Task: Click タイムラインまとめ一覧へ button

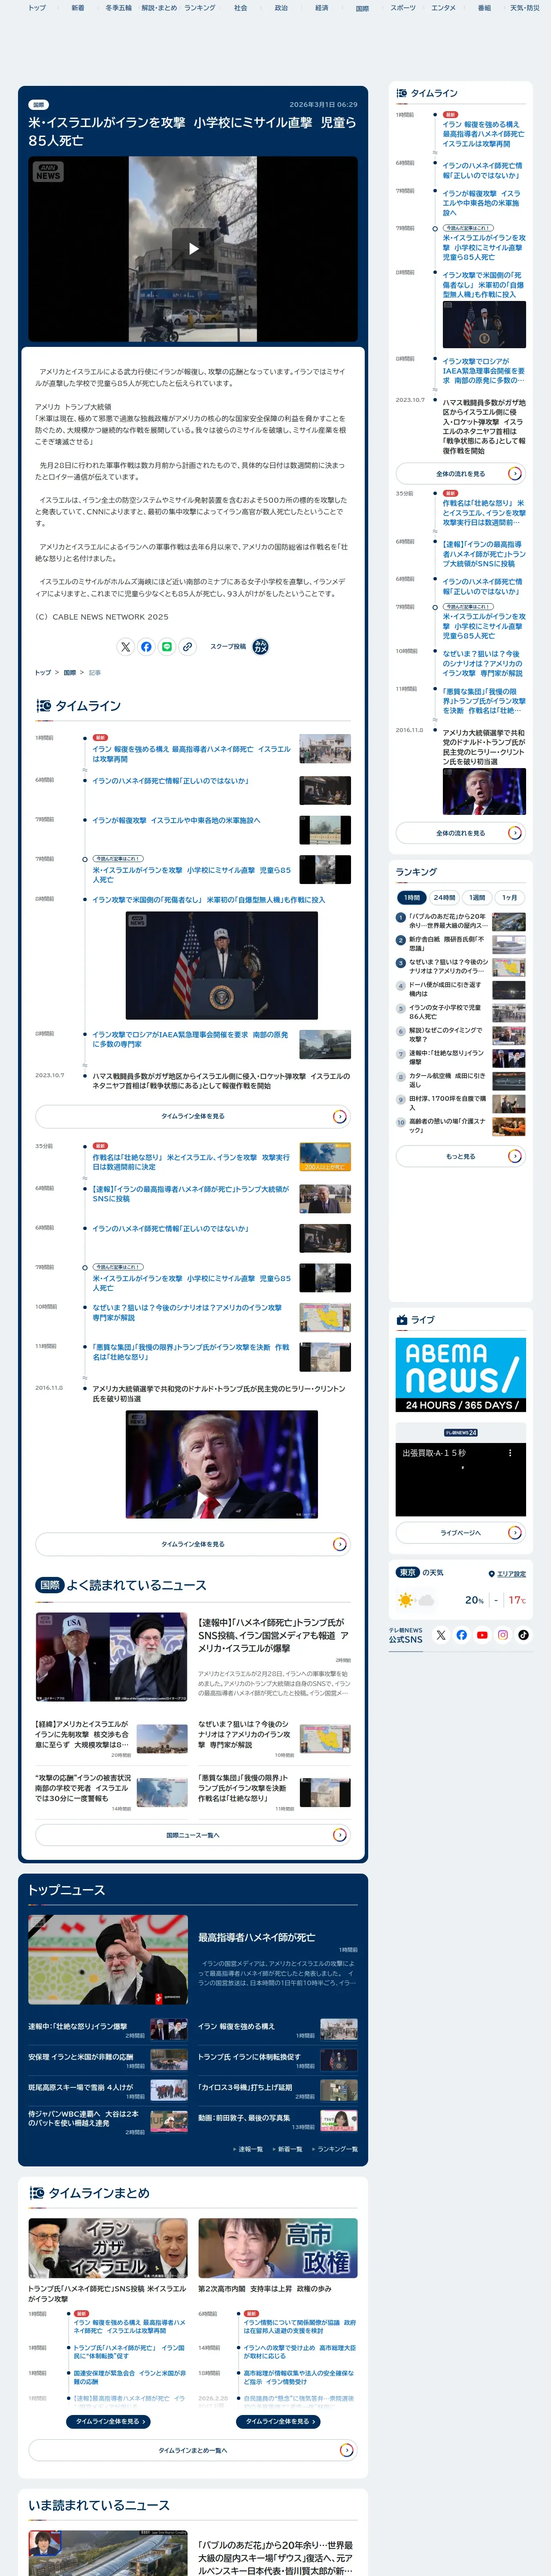Action: (193, 2450)
